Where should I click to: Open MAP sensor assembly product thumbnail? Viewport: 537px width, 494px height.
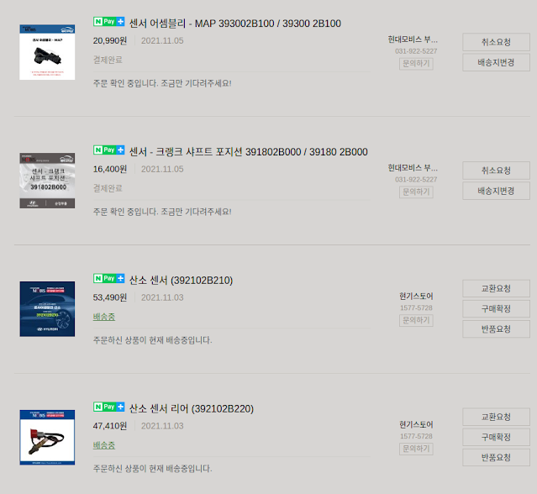pyautogui.click(x=47, y=52)
